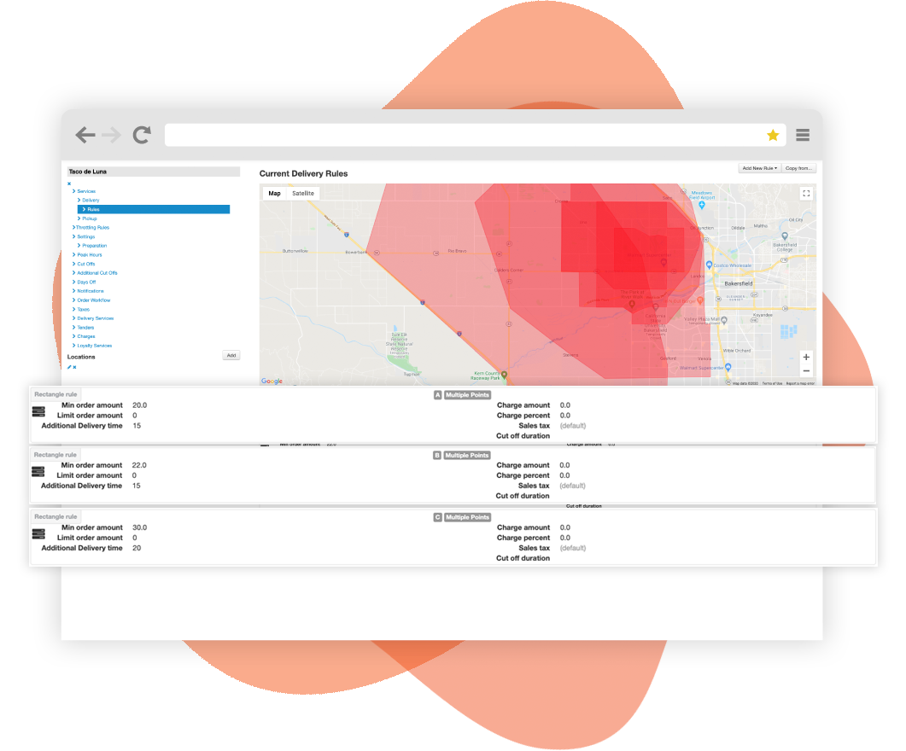Click the Bakersfield College map pin
The height and width of the screenshot is (751, 906).
[x=785, y=236]
